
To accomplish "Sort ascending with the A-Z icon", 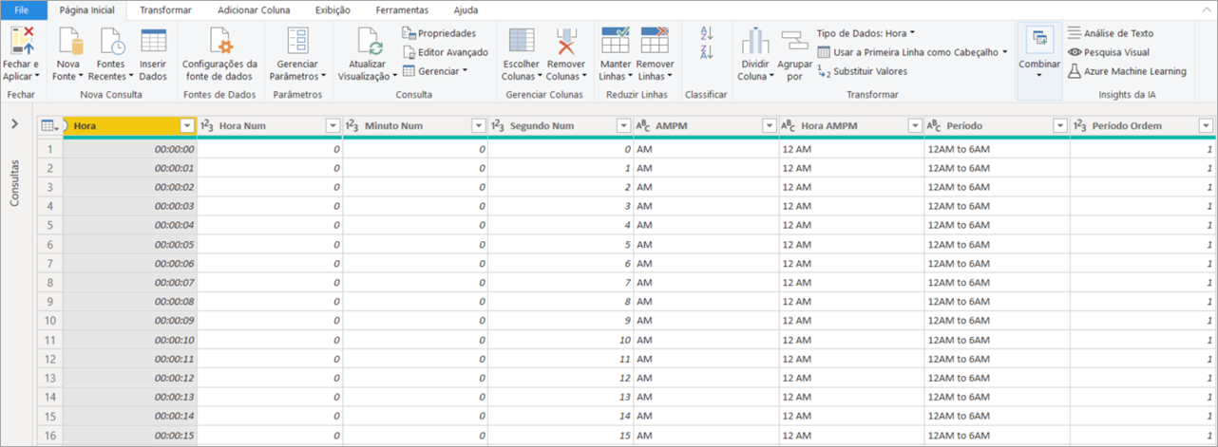I will (706, 33).
